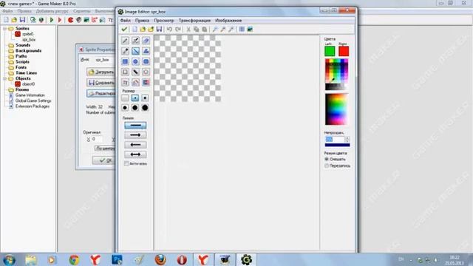473x266 pixels.
Task: Copy selection icon in Image Editor toolbar
Action: point(197,29)
